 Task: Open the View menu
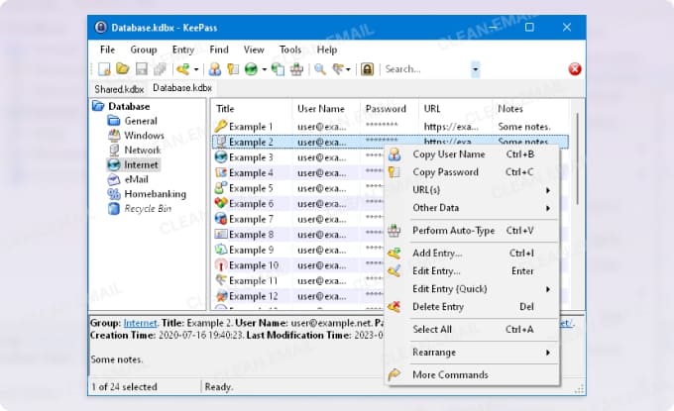[254, 50]
